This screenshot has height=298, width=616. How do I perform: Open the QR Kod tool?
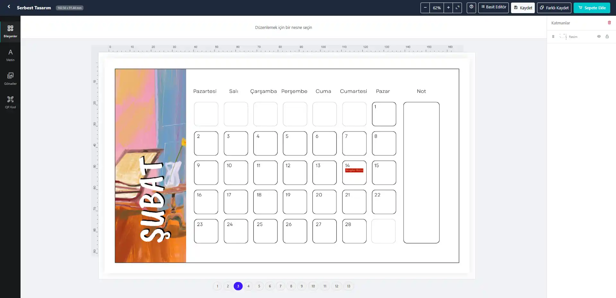[x=10, y=102]
